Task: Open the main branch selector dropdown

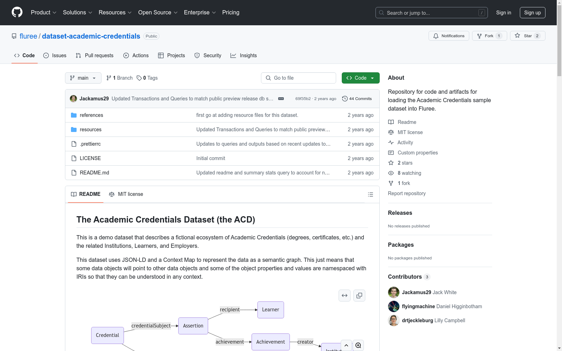Action: coord(83,78)
